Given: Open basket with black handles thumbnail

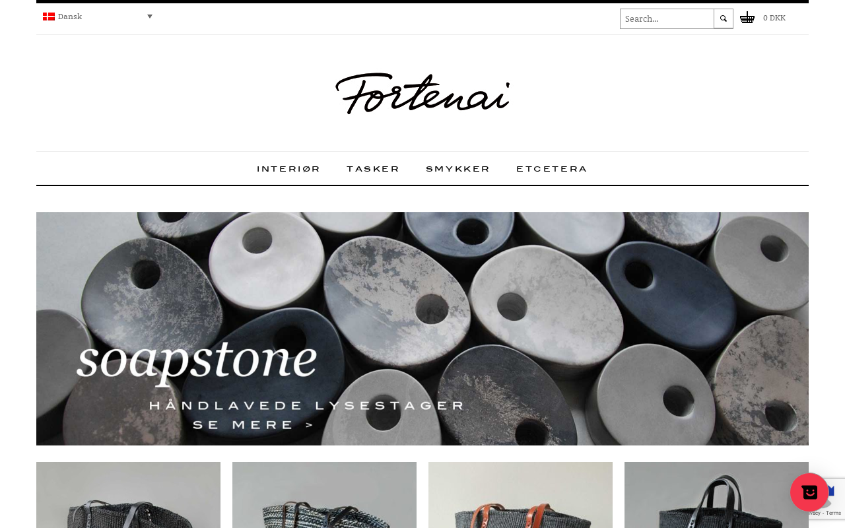Looking at the screenshot, I should coord(716,495).
